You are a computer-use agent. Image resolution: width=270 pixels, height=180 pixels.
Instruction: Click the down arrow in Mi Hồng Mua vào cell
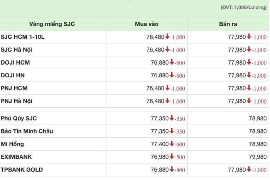point(172,143)
